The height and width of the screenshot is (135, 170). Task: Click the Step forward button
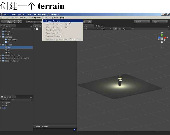click(90, 22)
